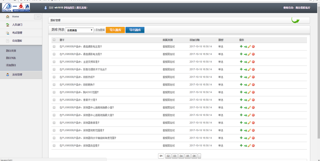320x161 pixels.
Task: Edit the 探测器类型是 question via pencil icon
Action: [x=249, y=146]
